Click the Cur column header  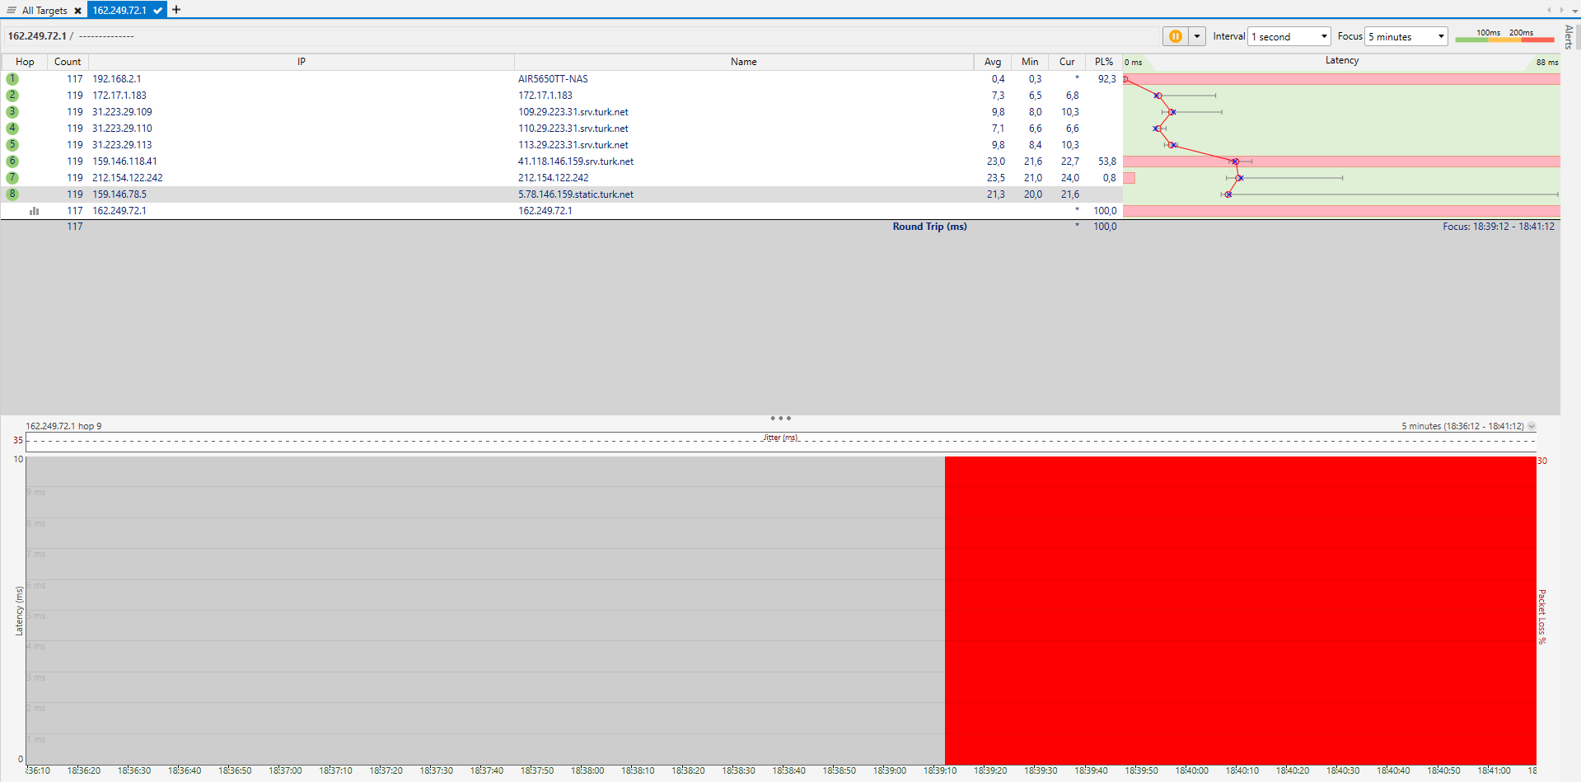point(1067,62)
